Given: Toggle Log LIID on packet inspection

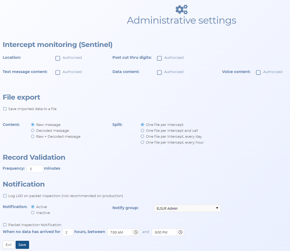Looking at the screenshot, I should (5, 196).
